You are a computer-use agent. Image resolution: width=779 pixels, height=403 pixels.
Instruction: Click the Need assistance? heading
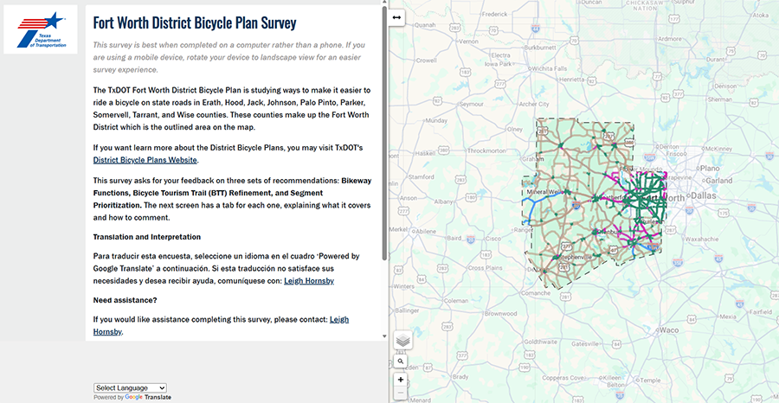tap(125, 300)
